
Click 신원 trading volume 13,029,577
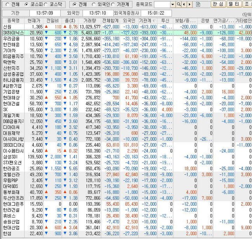(90, 27)
